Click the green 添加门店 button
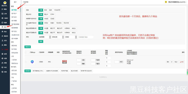Viewport: 188px width, 94px height. click(28, 47)
